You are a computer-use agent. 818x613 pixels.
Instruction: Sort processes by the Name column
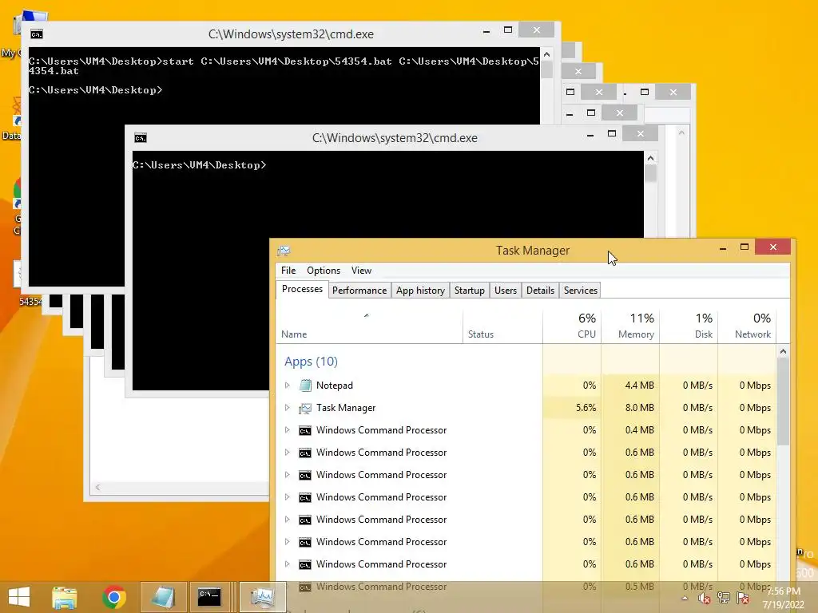[x=369, y=326]
